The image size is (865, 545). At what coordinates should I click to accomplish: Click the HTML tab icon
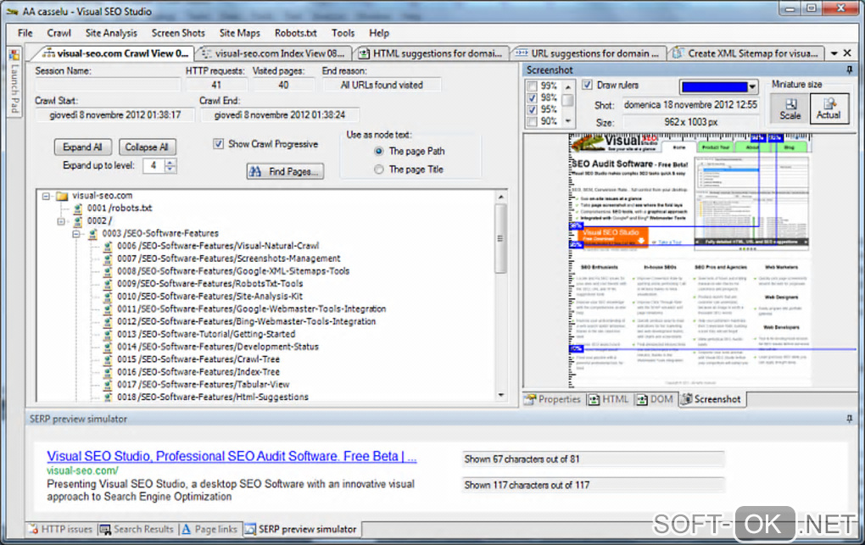pyautogui.click(x=594, y=399)
